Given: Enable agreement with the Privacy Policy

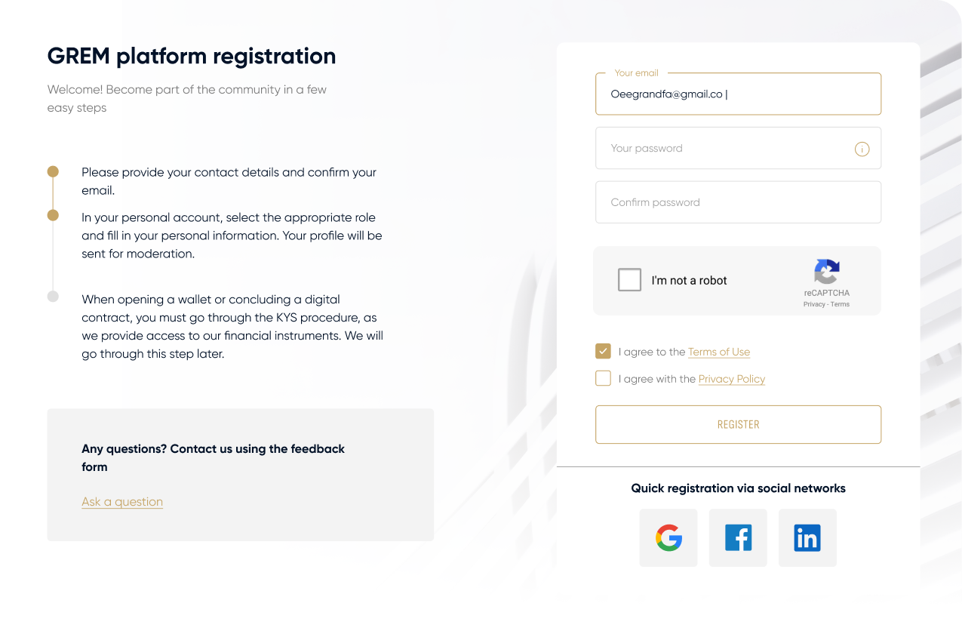Looking at the screenshot, I should tap(603, 378).
